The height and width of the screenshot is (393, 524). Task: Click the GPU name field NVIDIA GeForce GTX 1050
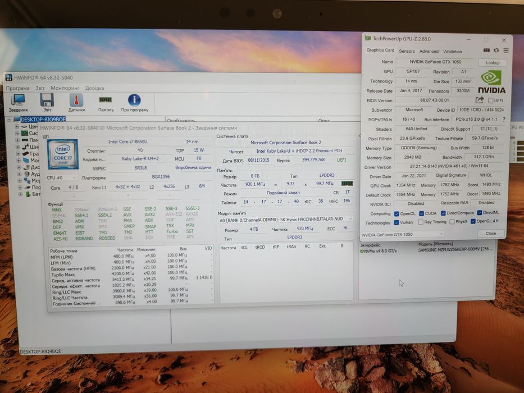point(435,62)
